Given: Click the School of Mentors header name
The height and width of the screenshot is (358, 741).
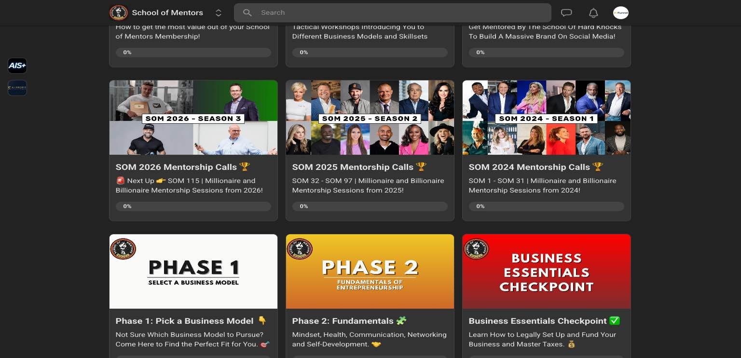Looking at the screenshot, I should [167, 13].
